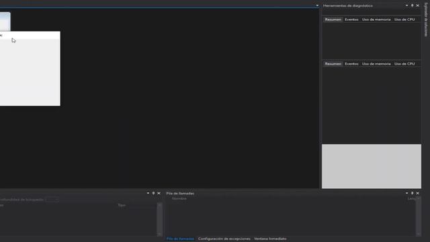This screenshot has width=430, height=242.
Task: Close the variables panel with search depth field
Action: pos(159,193)
